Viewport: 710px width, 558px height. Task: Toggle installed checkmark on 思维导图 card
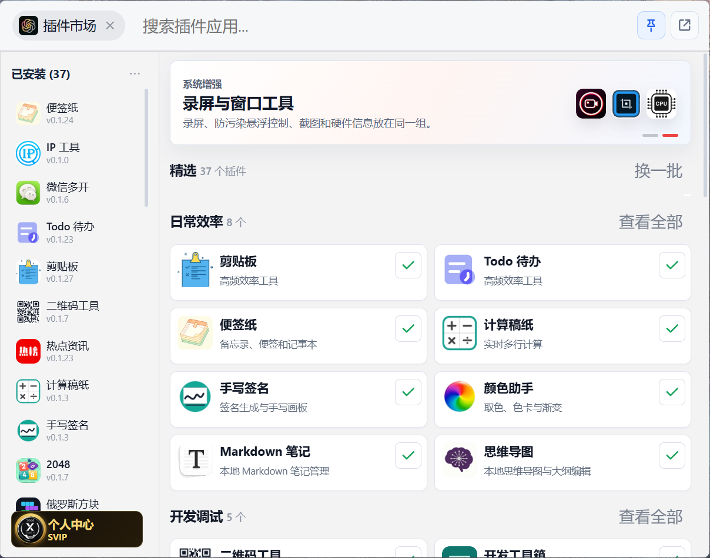point(672,456)
